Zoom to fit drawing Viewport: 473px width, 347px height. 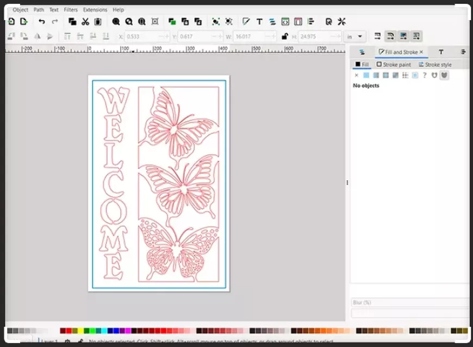pyautogui.click(x=129, y=21)
